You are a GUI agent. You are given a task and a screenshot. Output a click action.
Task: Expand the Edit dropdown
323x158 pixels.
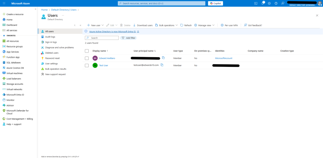pyautogui.click(x=116, y=25)
